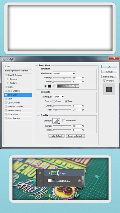
Task: Click the Opacity slider handle
Action: [64, 78]
